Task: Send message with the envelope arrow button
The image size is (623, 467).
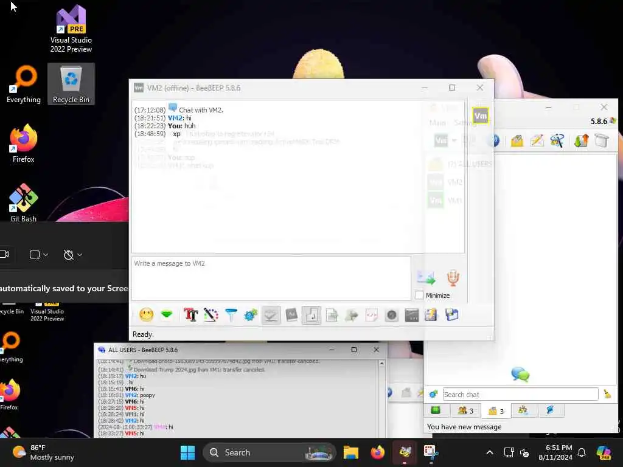Action: click(426, 277)
